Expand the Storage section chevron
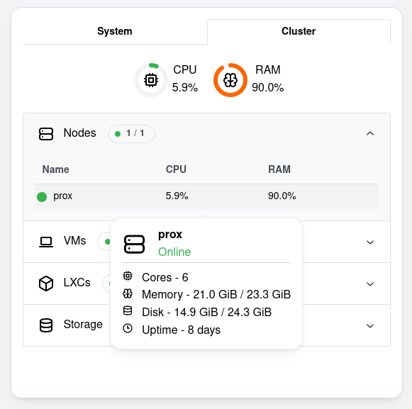This screenshot has width=412, height=409. 370,326
